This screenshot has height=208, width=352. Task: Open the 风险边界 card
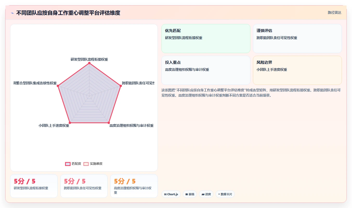pyautogui.click(x=297, y=70)
